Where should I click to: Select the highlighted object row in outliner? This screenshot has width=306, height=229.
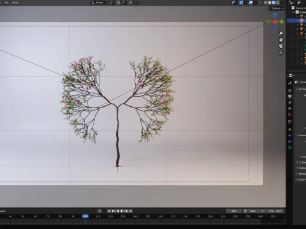pos(296,20)
